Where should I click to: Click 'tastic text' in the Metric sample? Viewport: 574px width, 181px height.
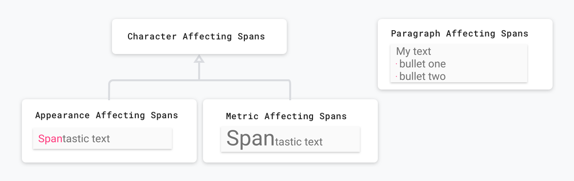click(298, 142)
